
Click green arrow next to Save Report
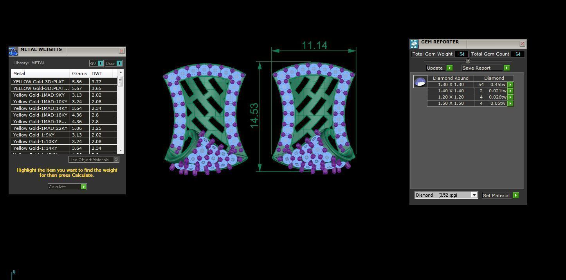pos(507,68)
